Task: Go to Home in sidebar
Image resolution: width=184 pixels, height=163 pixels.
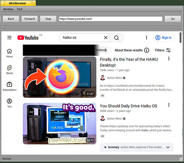Action: coord(9,53)
